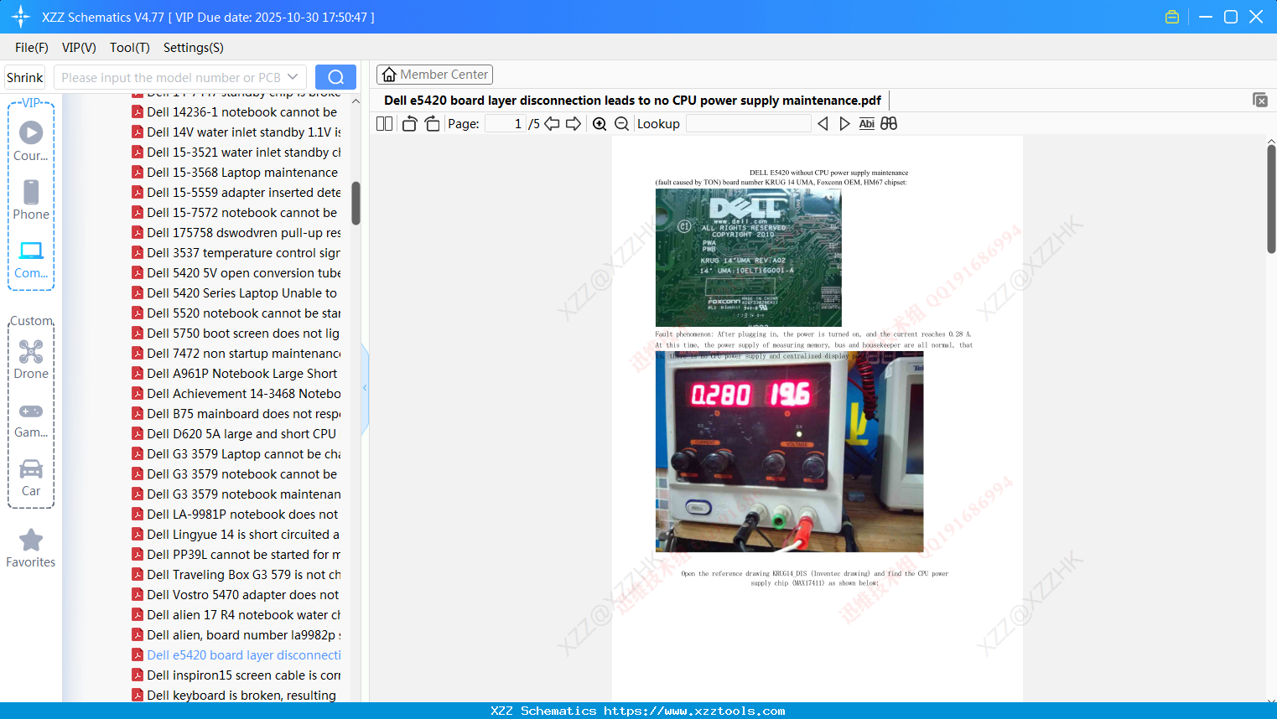Close the open PDF document tab
The height and width of the screenshot is (719, 1277).
point(1260,100)
